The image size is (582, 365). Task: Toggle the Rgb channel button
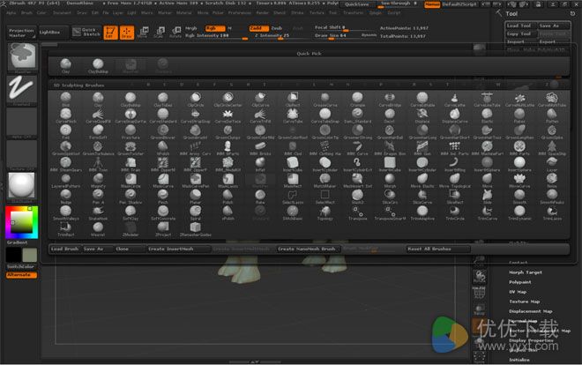pos(215,28)
